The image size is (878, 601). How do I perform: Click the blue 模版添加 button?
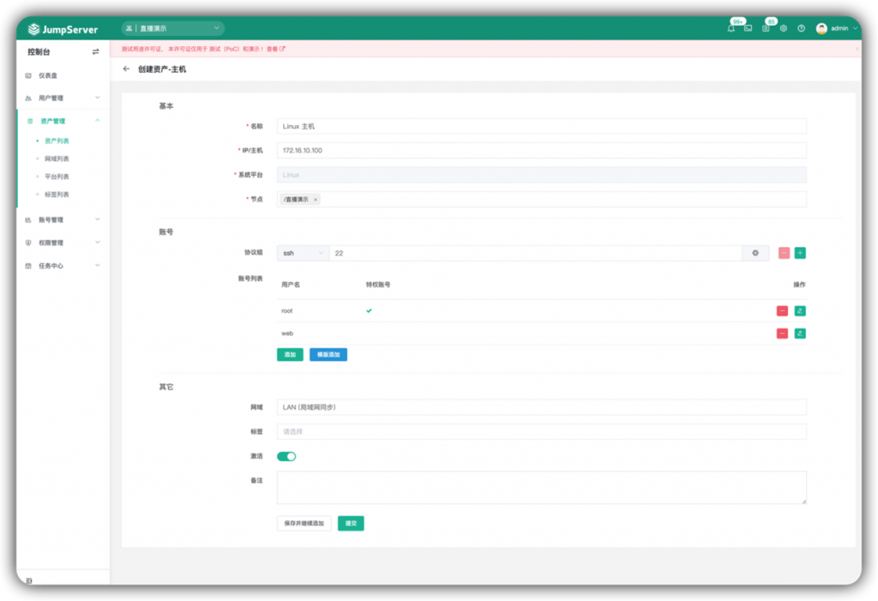(328, 355)
